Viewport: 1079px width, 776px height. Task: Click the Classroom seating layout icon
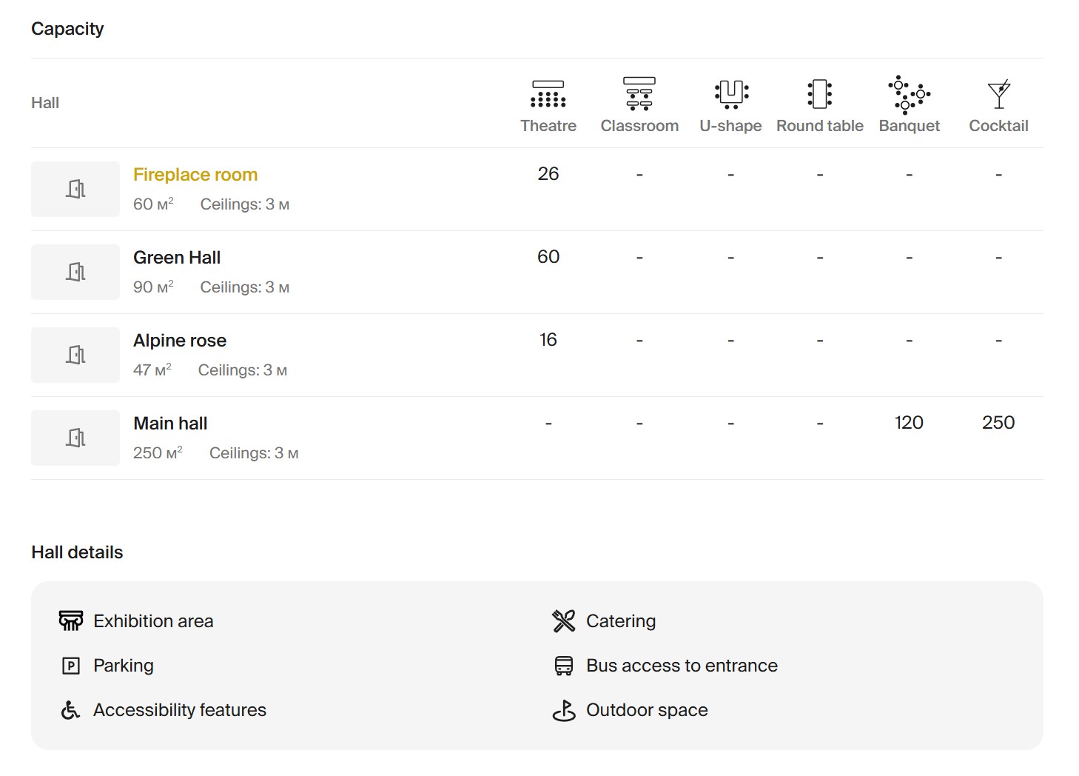[x=639, y=94]
